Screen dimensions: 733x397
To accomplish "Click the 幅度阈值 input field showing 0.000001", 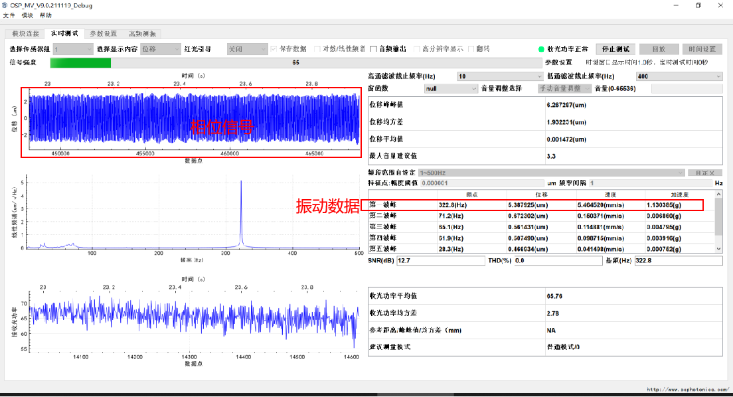I will click(x=483, y=183).
